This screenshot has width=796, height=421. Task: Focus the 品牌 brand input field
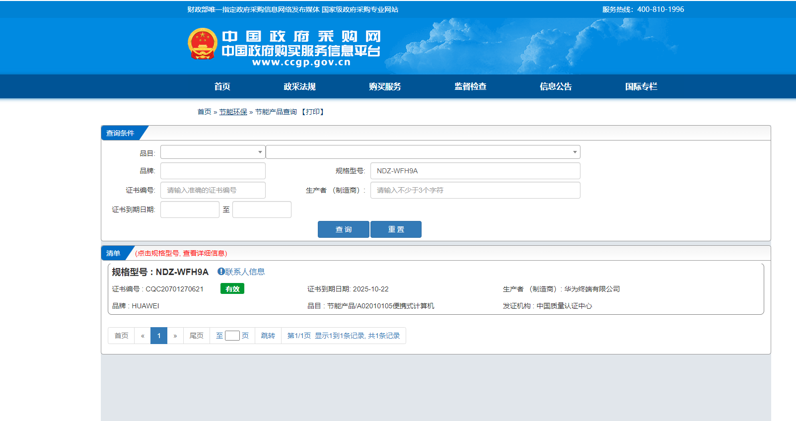click(x=213, y=171)
